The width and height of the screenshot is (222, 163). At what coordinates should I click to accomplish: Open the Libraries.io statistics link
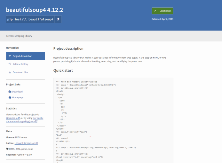[13, 118]
